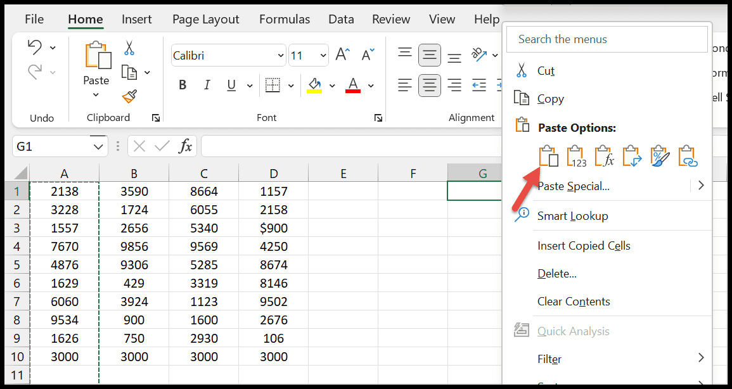Click Increase Font Size icon
Screen dimensions: 732x389
click(x=343, y=55)
